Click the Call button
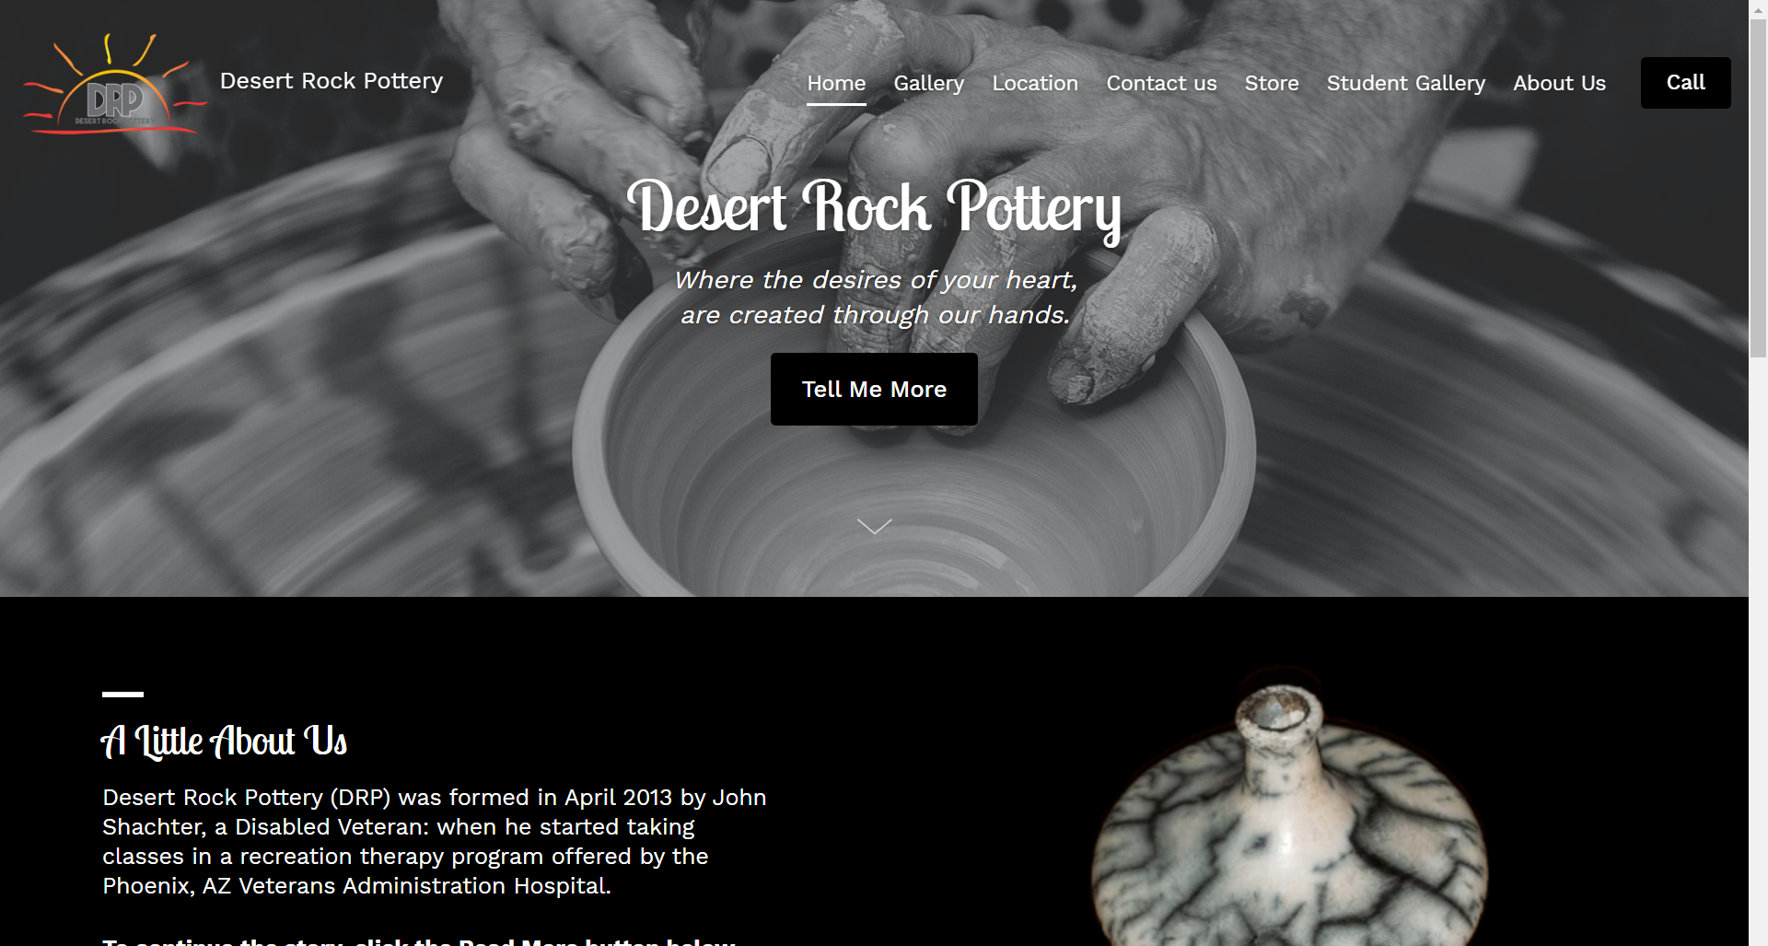 tap(1685, 83)
